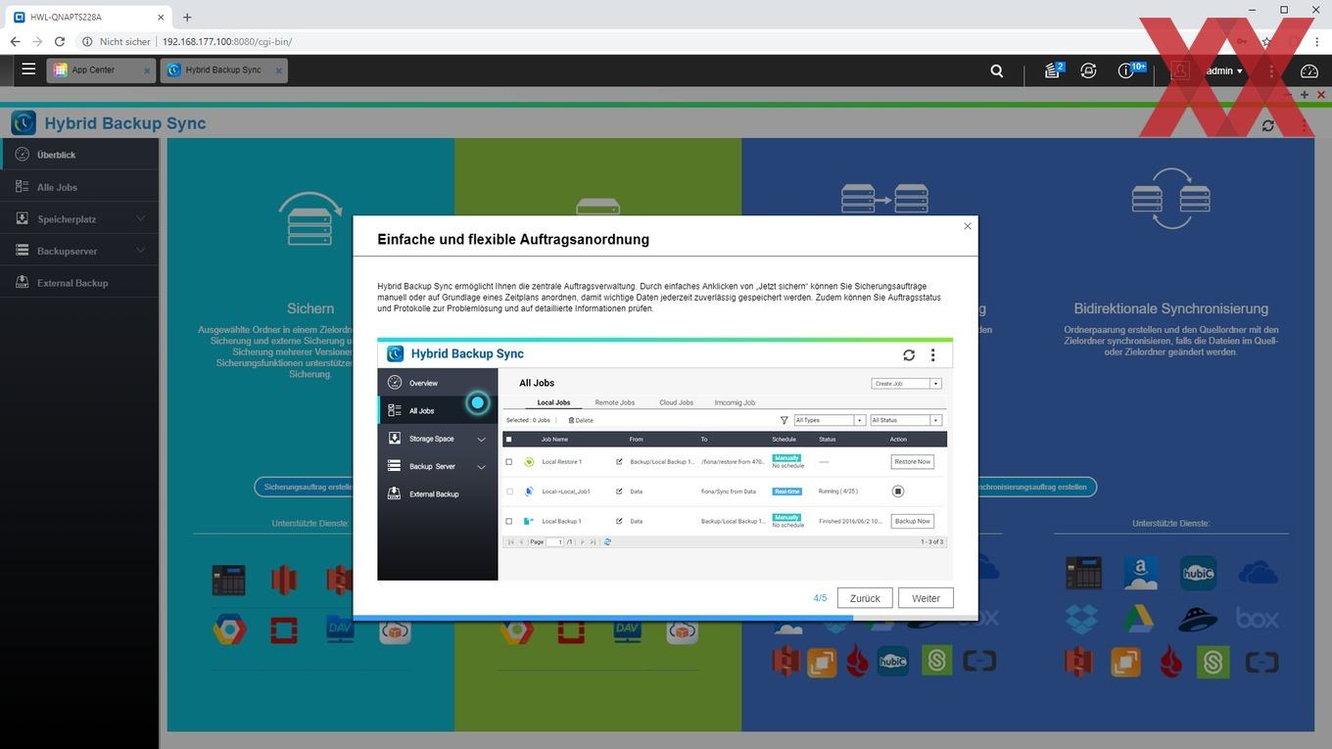Image resolution: width=1332 pixels, height=749 pixels.
Task: Open External Backup in the sidebar
Action: (x=79, y=283)
